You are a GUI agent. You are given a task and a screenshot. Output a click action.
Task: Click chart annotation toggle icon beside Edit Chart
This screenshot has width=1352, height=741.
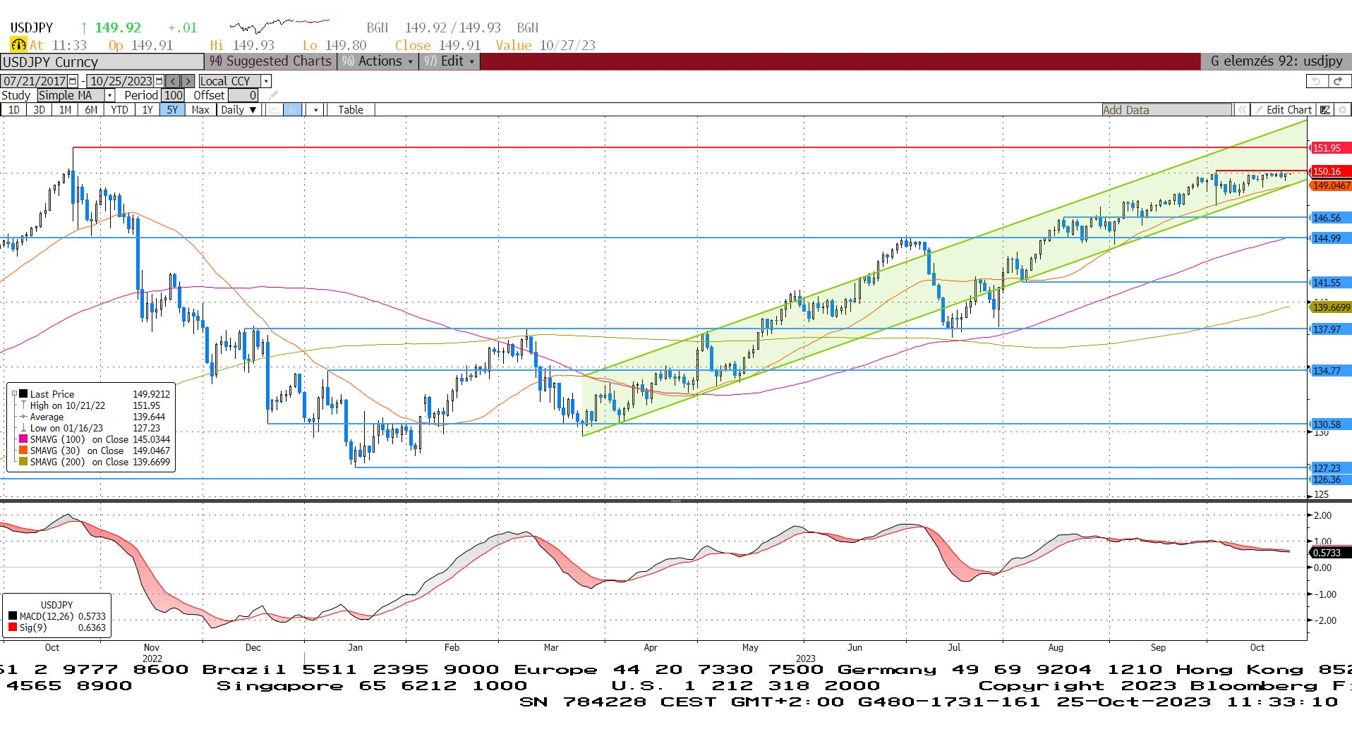point(1325,110)
